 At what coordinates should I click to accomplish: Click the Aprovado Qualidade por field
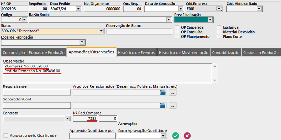pos(93,136)
